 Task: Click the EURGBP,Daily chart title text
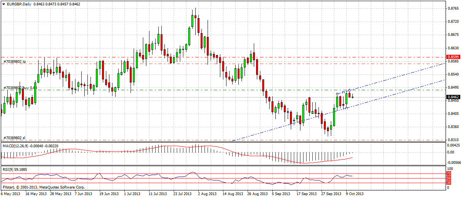point(19,4)
